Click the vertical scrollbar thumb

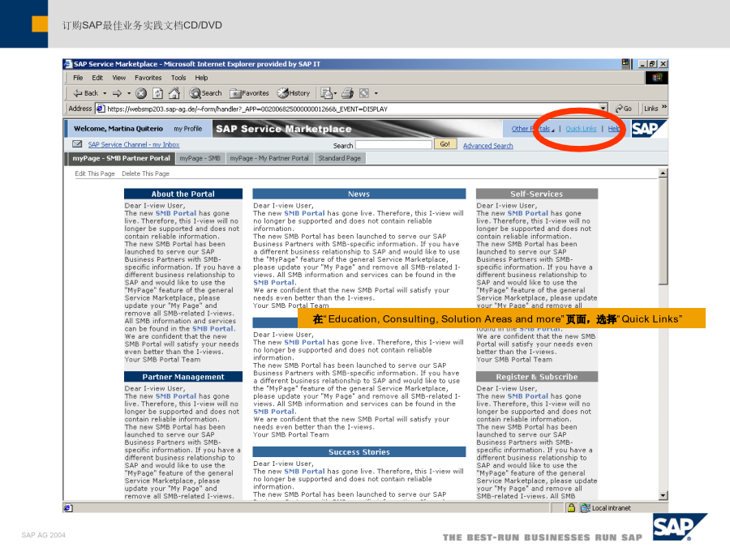coord(663,231)
